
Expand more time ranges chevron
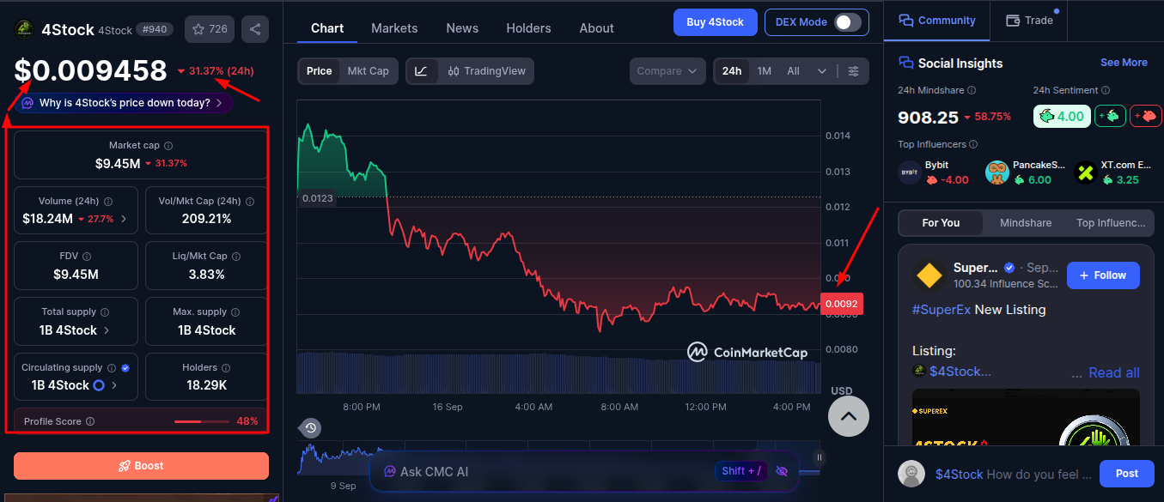[x=822, y=71]
